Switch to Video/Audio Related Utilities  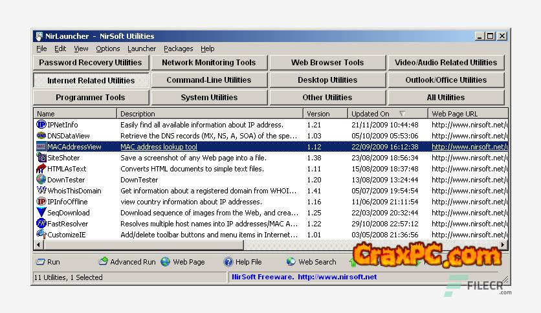click(446, 63)
